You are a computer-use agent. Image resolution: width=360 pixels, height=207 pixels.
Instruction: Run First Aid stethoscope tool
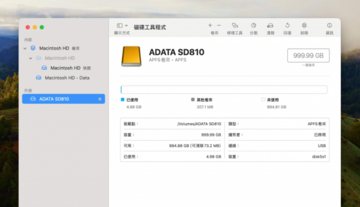tap(235, 25)
